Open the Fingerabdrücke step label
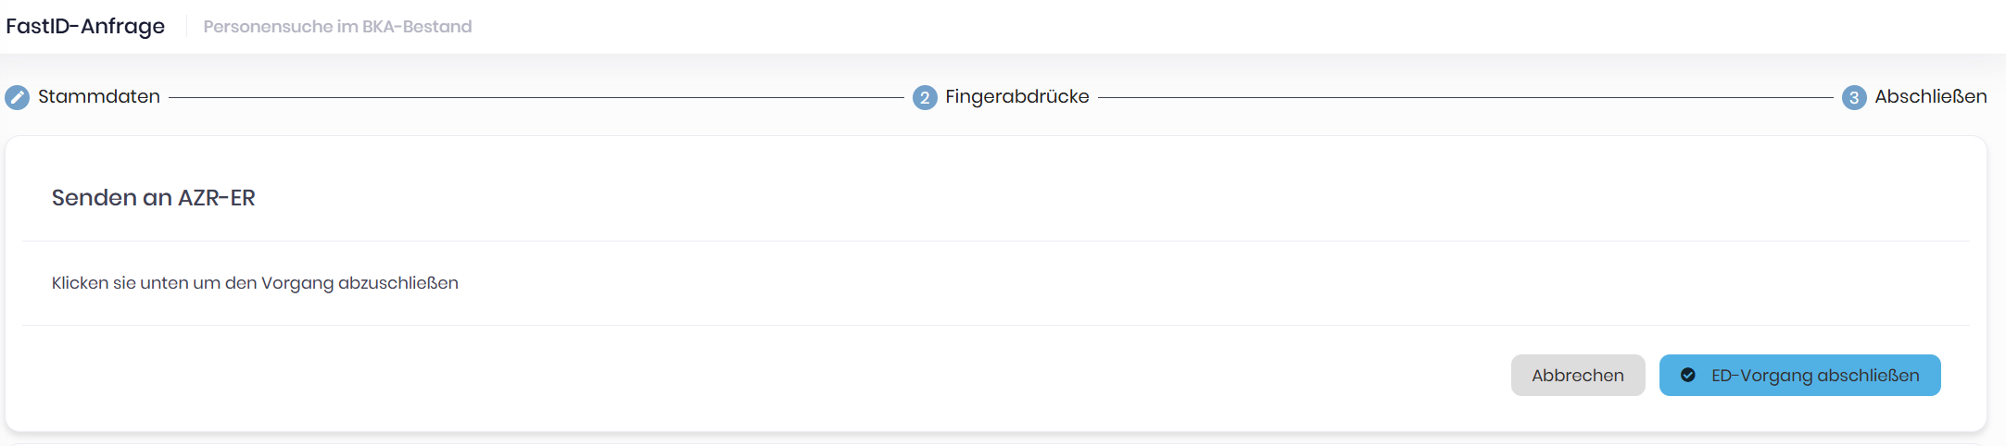The image size is (2006, 446). [1017, 96]
